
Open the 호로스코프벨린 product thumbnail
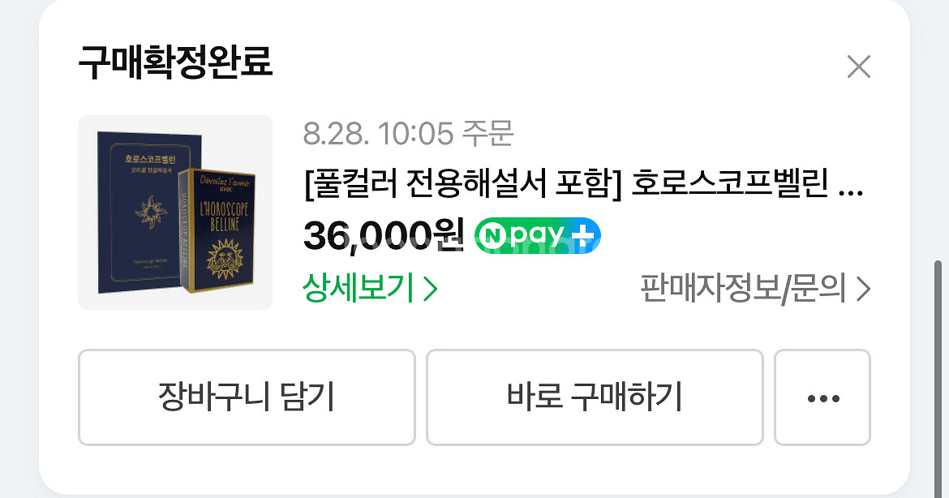point(175,213)
